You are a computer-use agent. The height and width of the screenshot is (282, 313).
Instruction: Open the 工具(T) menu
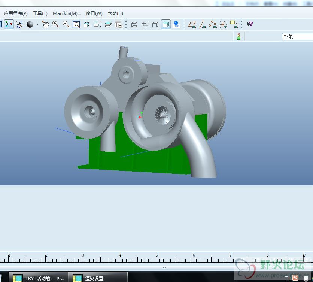click(40, 13)
